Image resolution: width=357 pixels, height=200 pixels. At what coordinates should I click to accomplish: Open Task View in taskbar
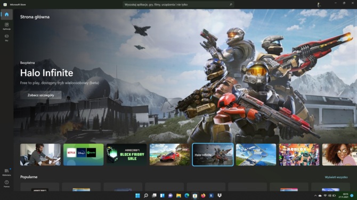coord(154,195)
